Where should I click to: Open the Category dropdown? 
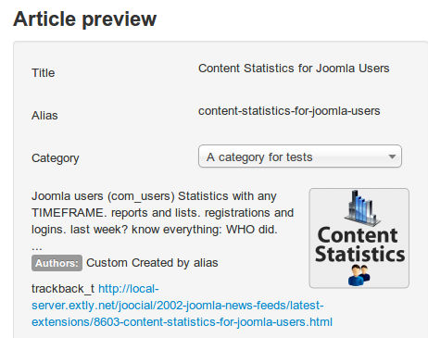point(300,156)
